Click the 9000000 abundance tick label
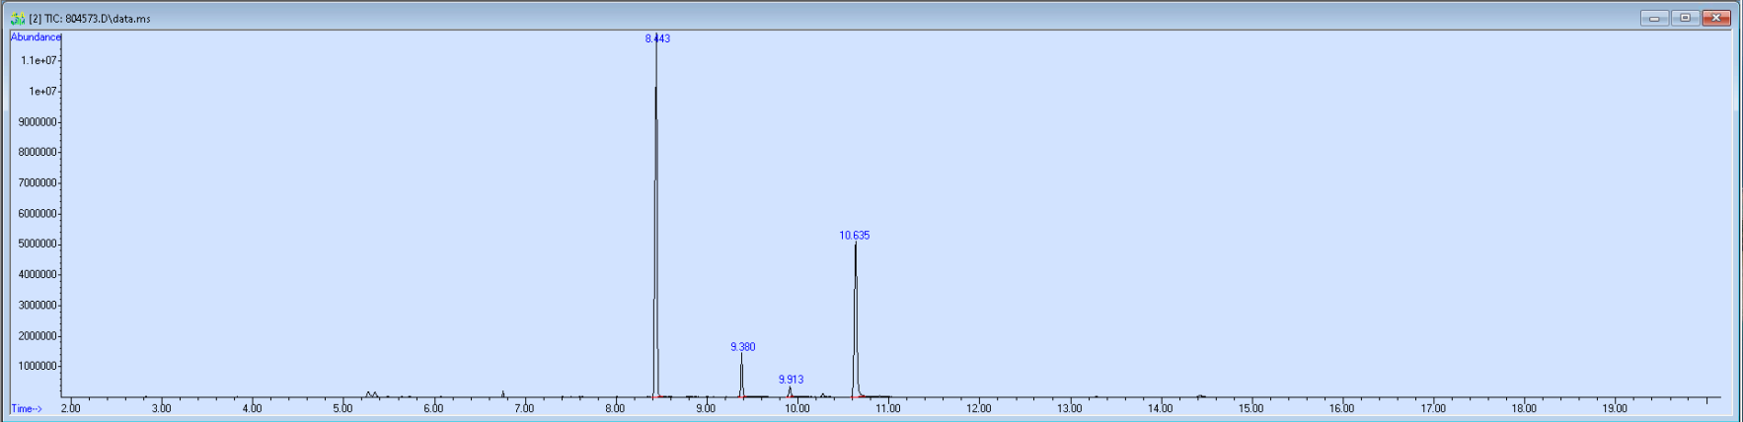This screenshot has height=422, width=1743. (x=38, y=122)
